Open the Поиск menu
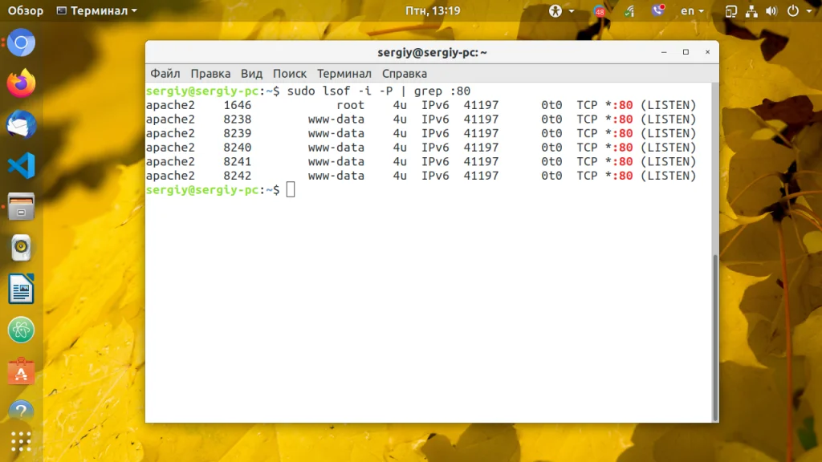 (x=289, y=73)
